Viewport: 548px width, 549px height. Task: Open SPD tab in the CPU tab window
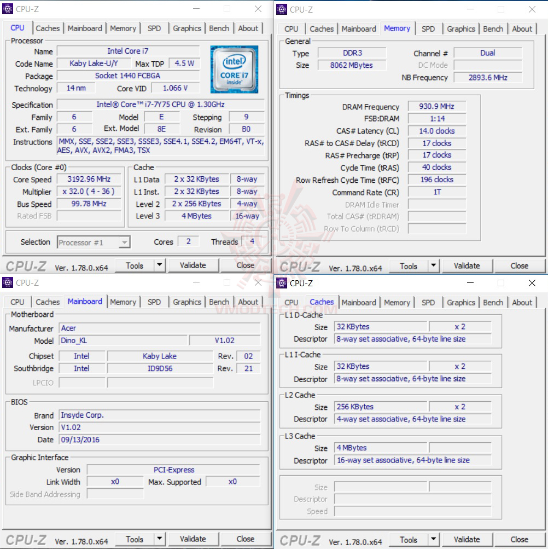pyautogui.click(x=154, y=28)
